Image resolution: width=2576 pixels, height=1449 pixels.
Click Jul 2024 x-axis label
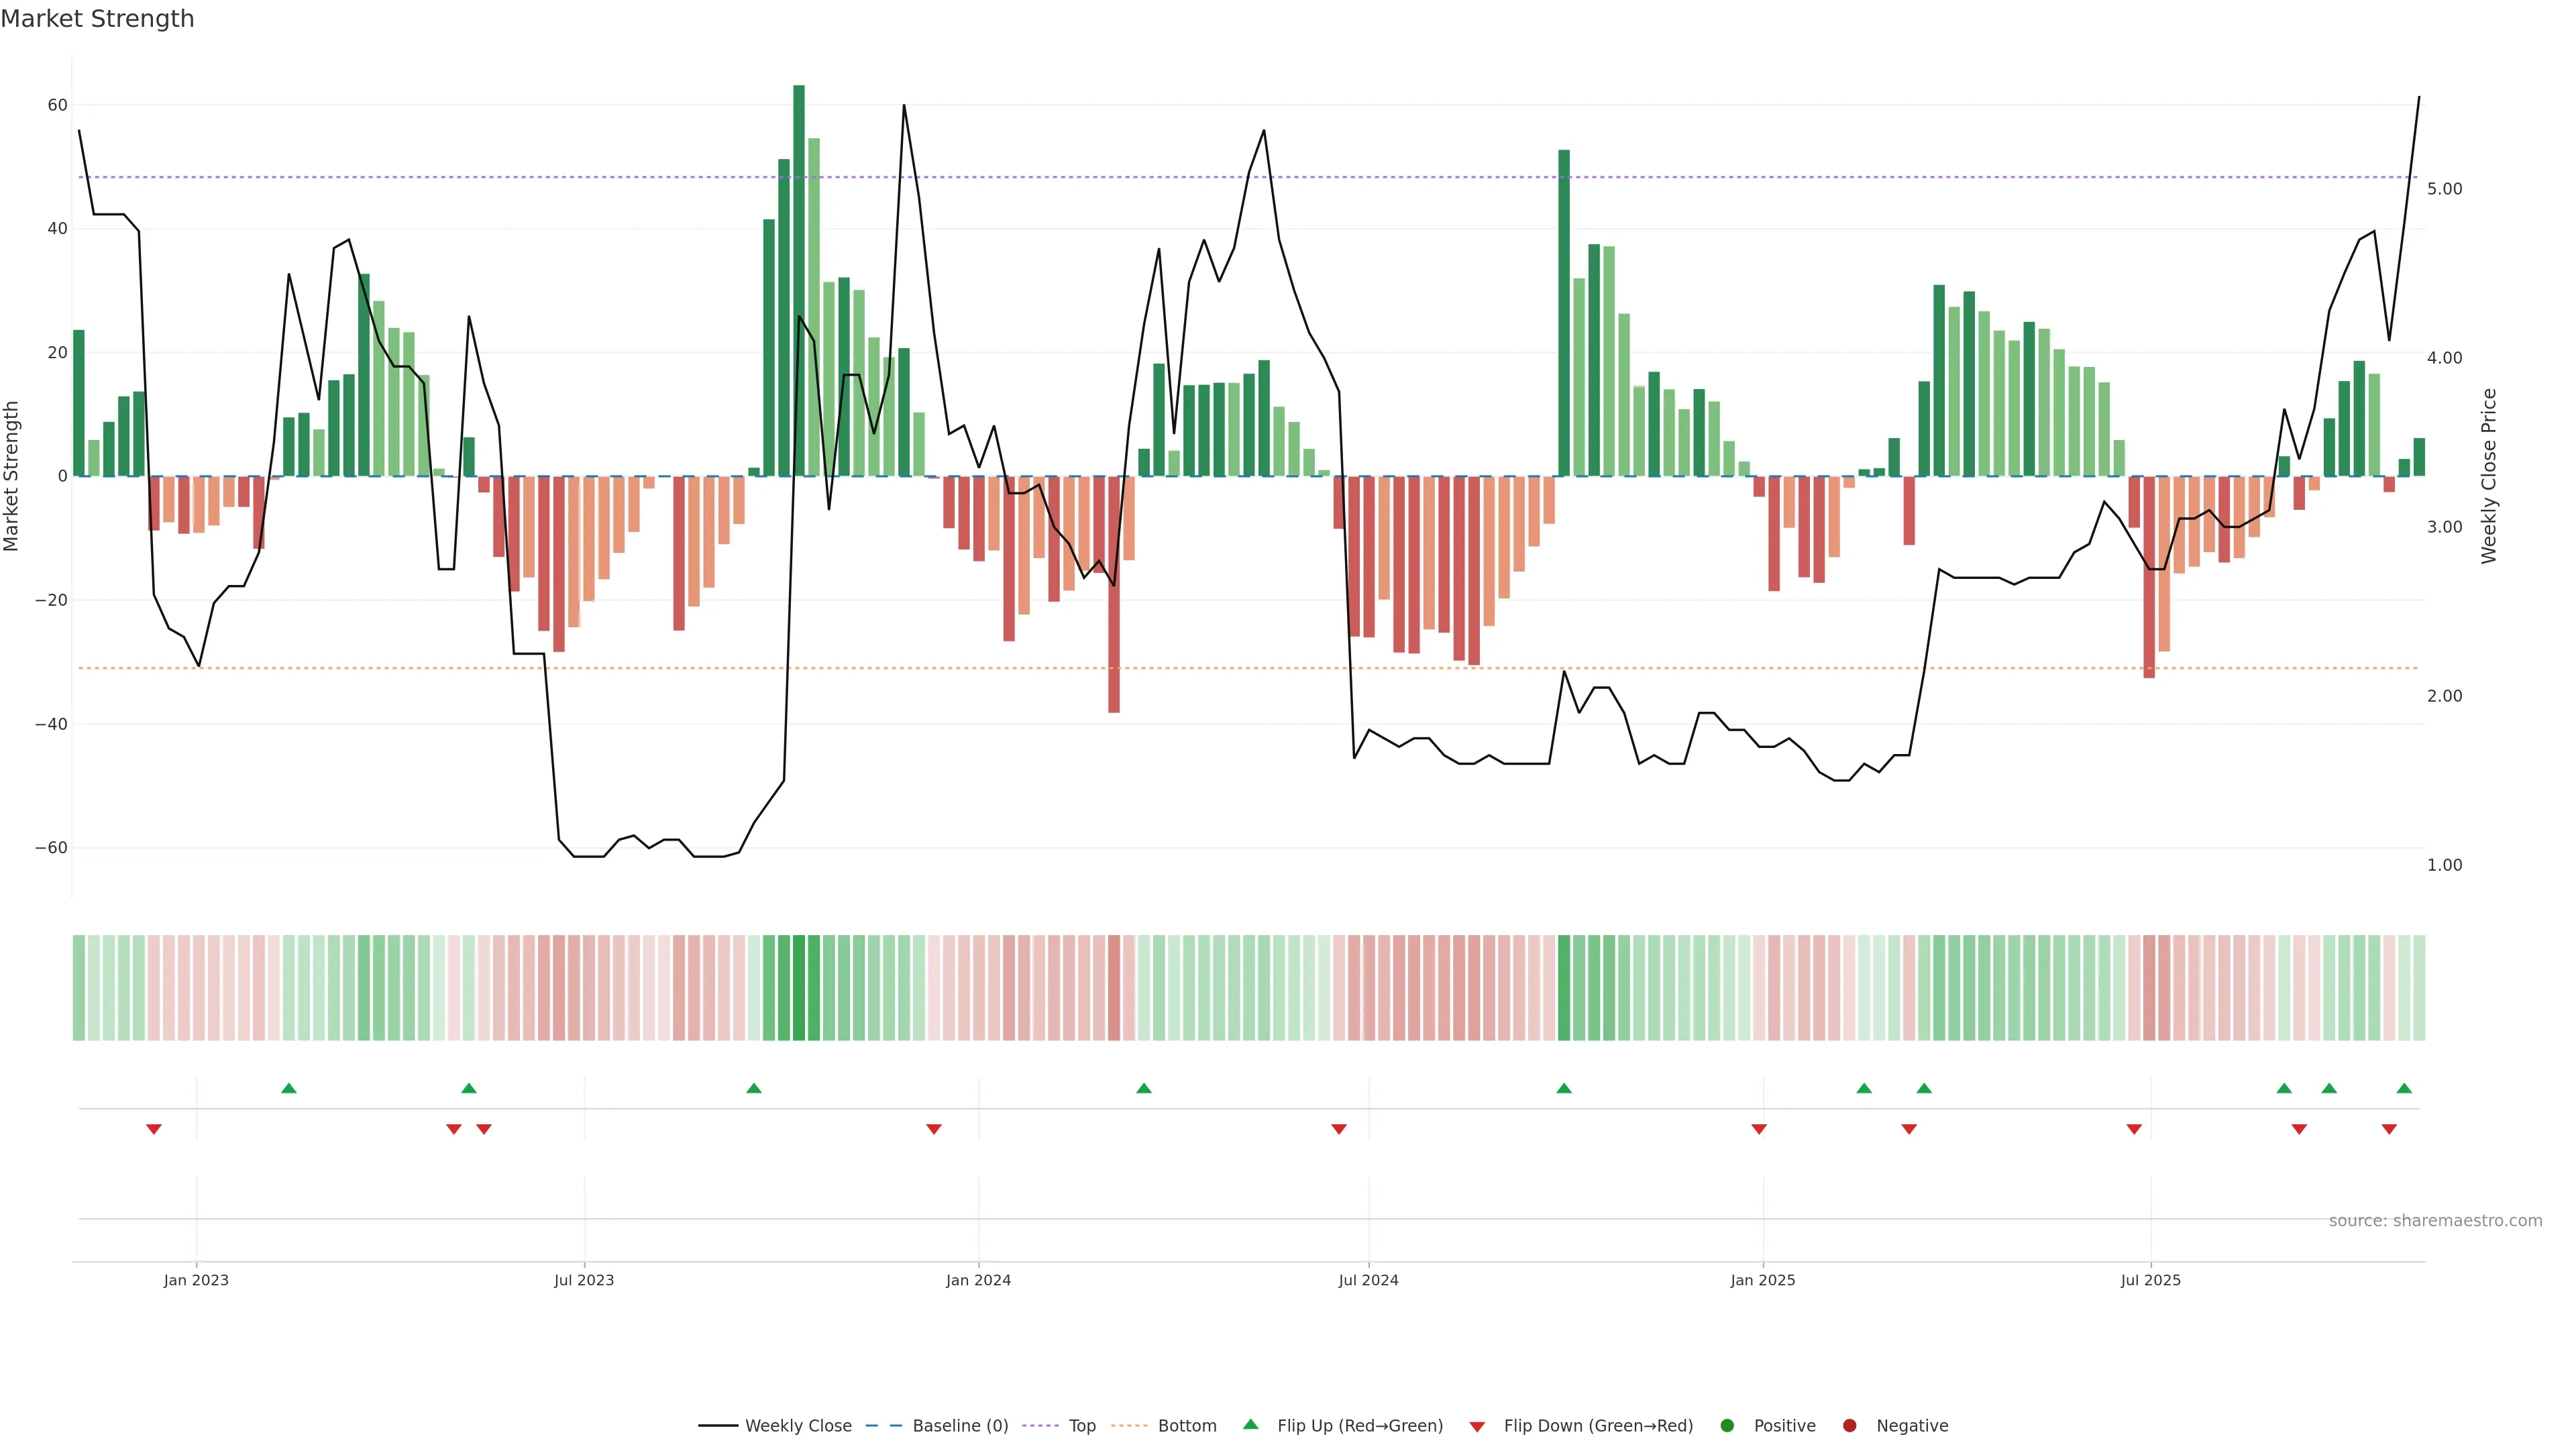[1368, 1280]
